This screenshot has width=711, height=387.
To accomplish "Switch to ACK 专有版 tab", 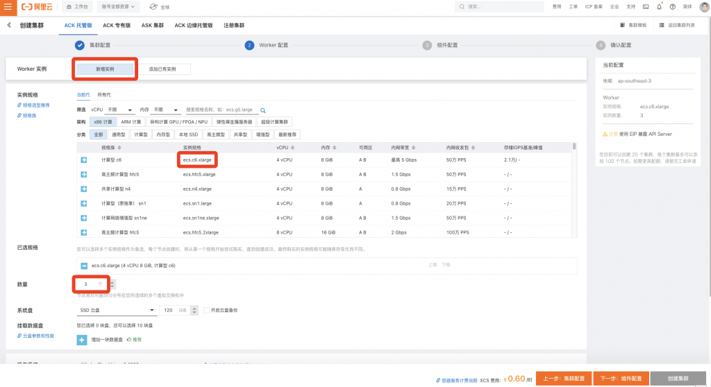I will coord(117,26).
